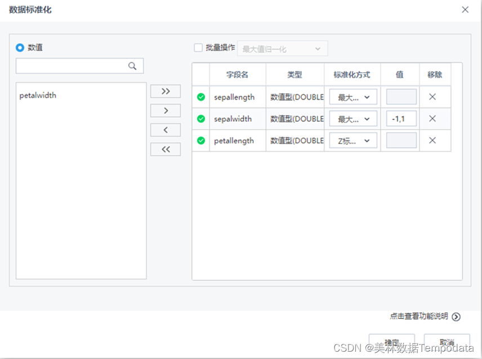Screen dimensions: 482x359
Task: Click the green check icon for petallength
Action: click(201, 141)
